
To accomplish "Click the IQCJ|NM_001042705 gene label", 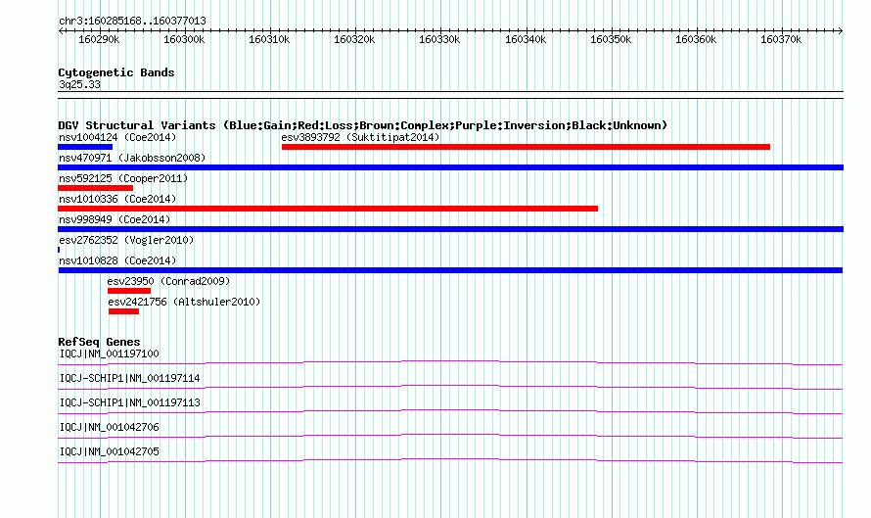I will [109, 451].
